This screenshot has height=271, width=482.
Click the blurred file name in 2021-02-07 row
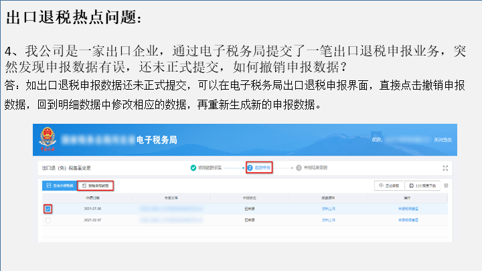pos(171,220)
